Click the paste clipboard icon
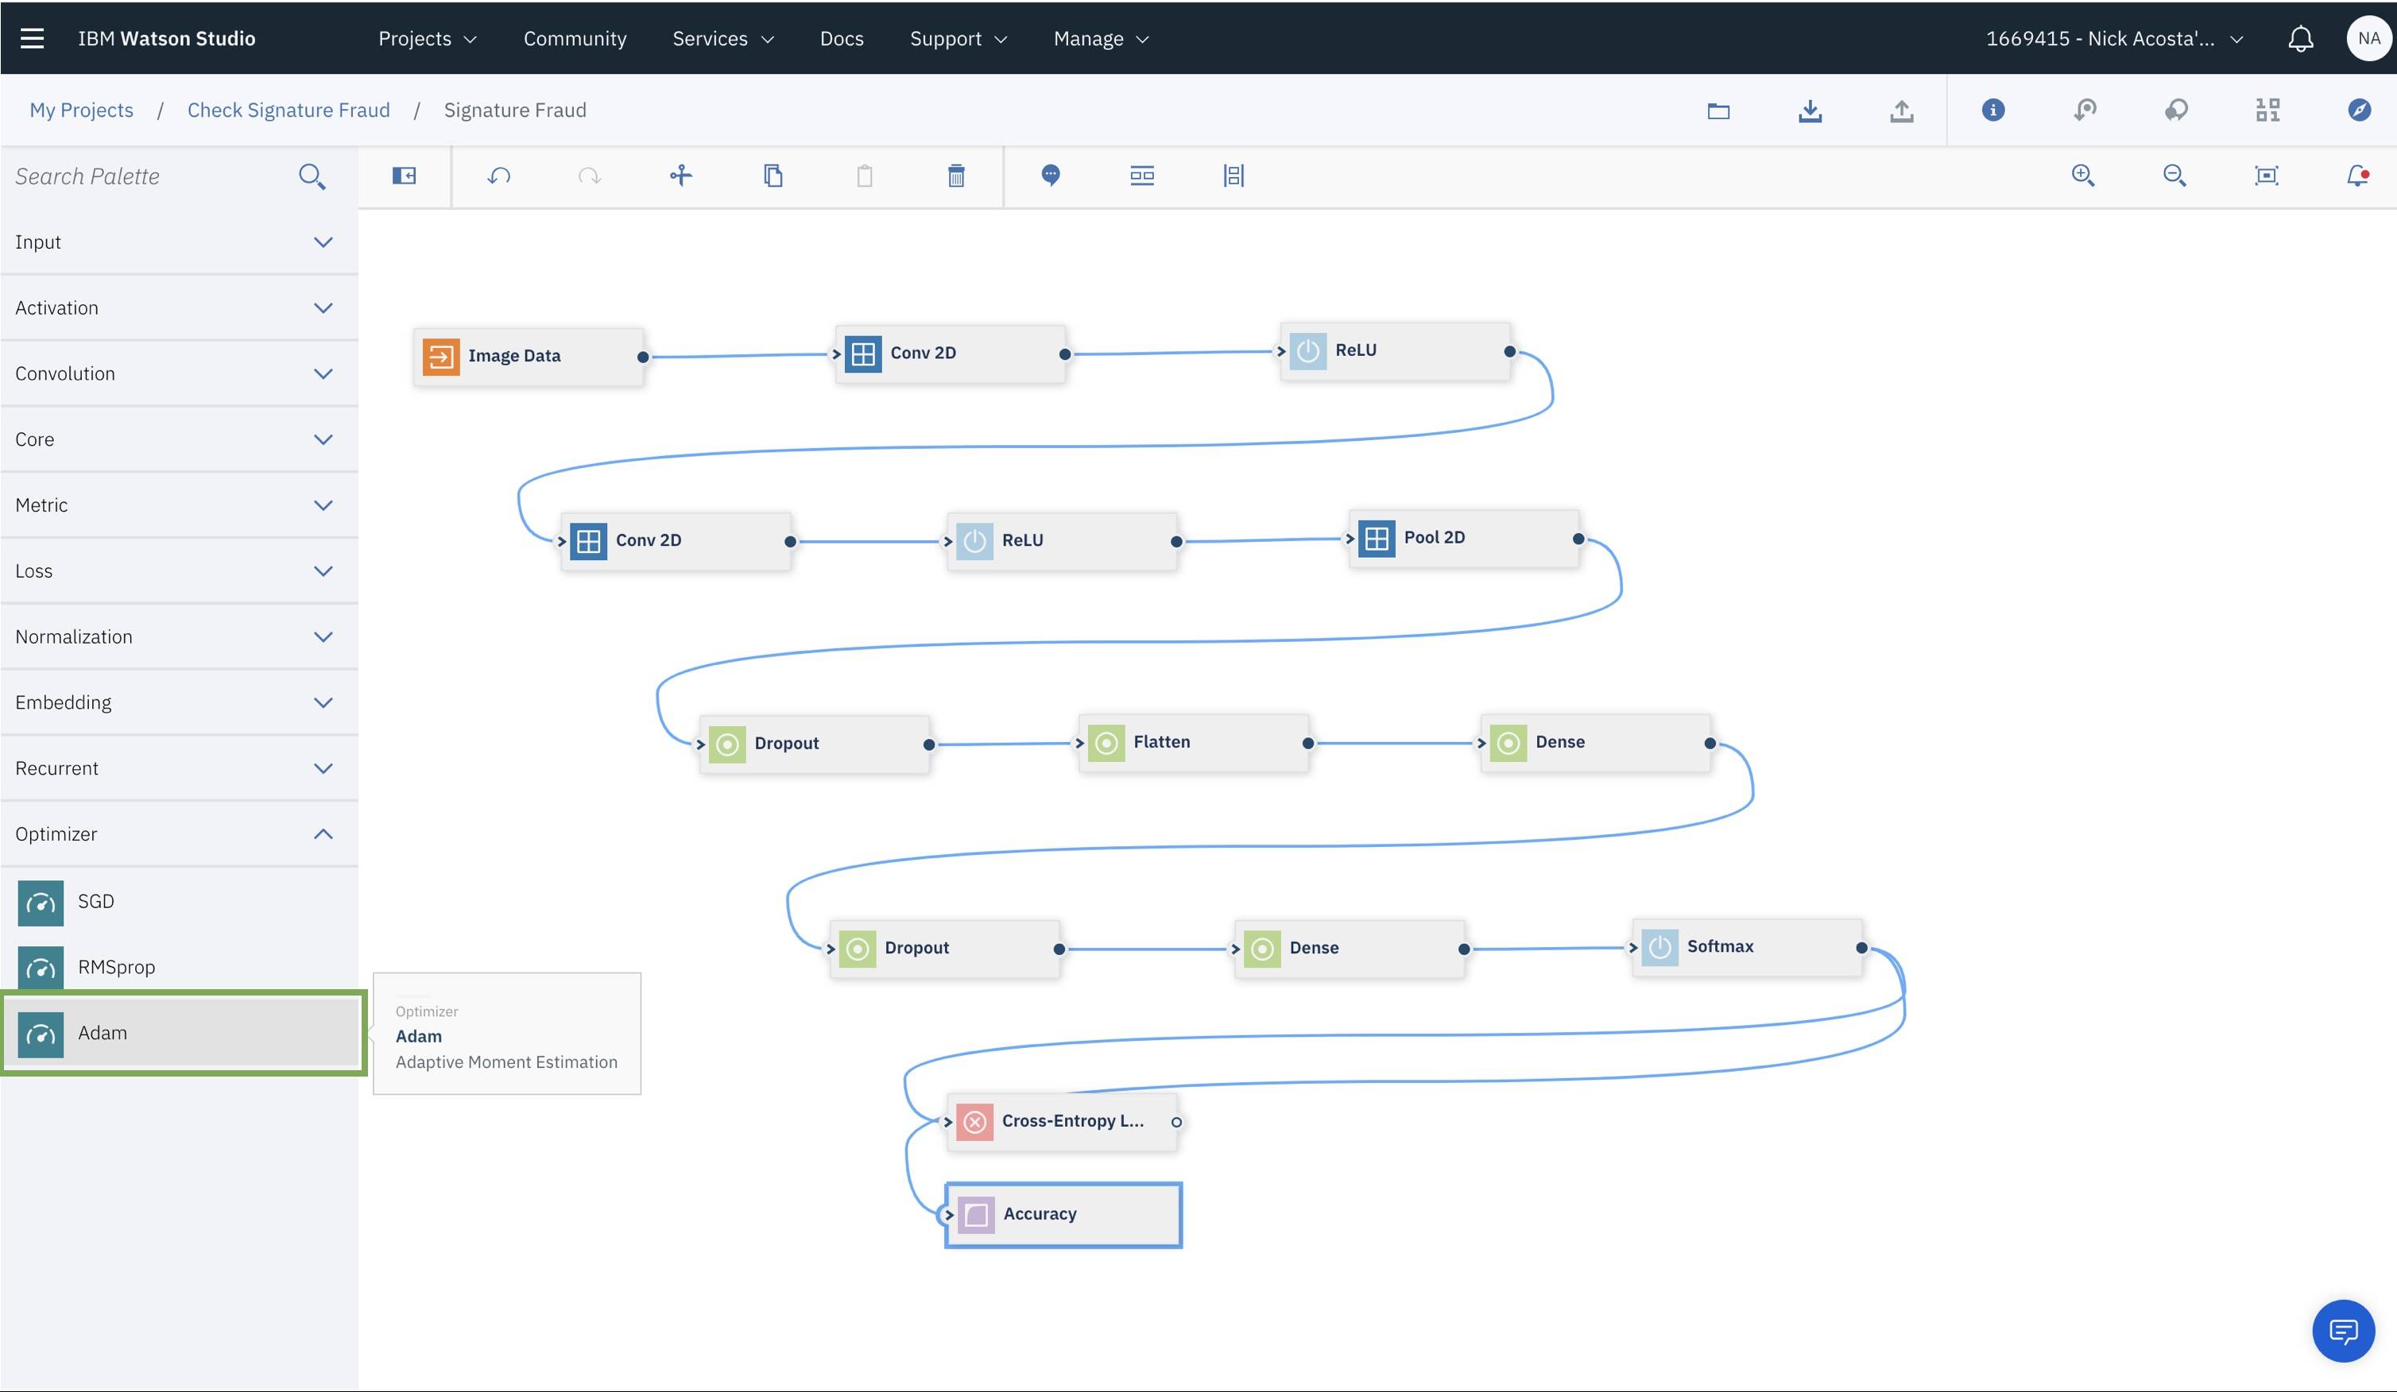The width and height of the screenshot is (2397, 1392). pos(865,176)
